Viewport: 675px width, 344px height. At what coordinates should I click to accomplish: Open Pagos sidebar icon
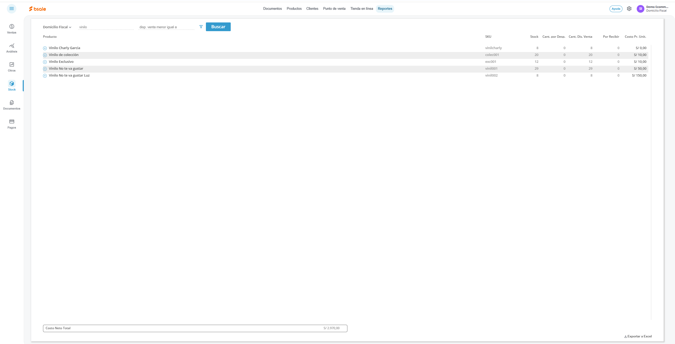(x=12, y=124)
